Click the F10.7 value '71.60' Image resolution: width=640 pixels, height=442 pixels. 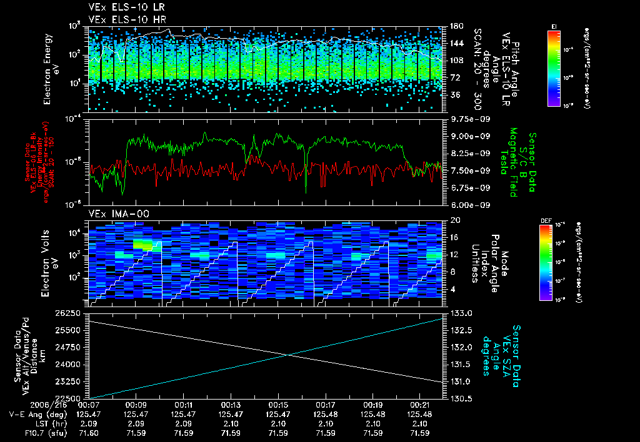click(x=89, y=433)
